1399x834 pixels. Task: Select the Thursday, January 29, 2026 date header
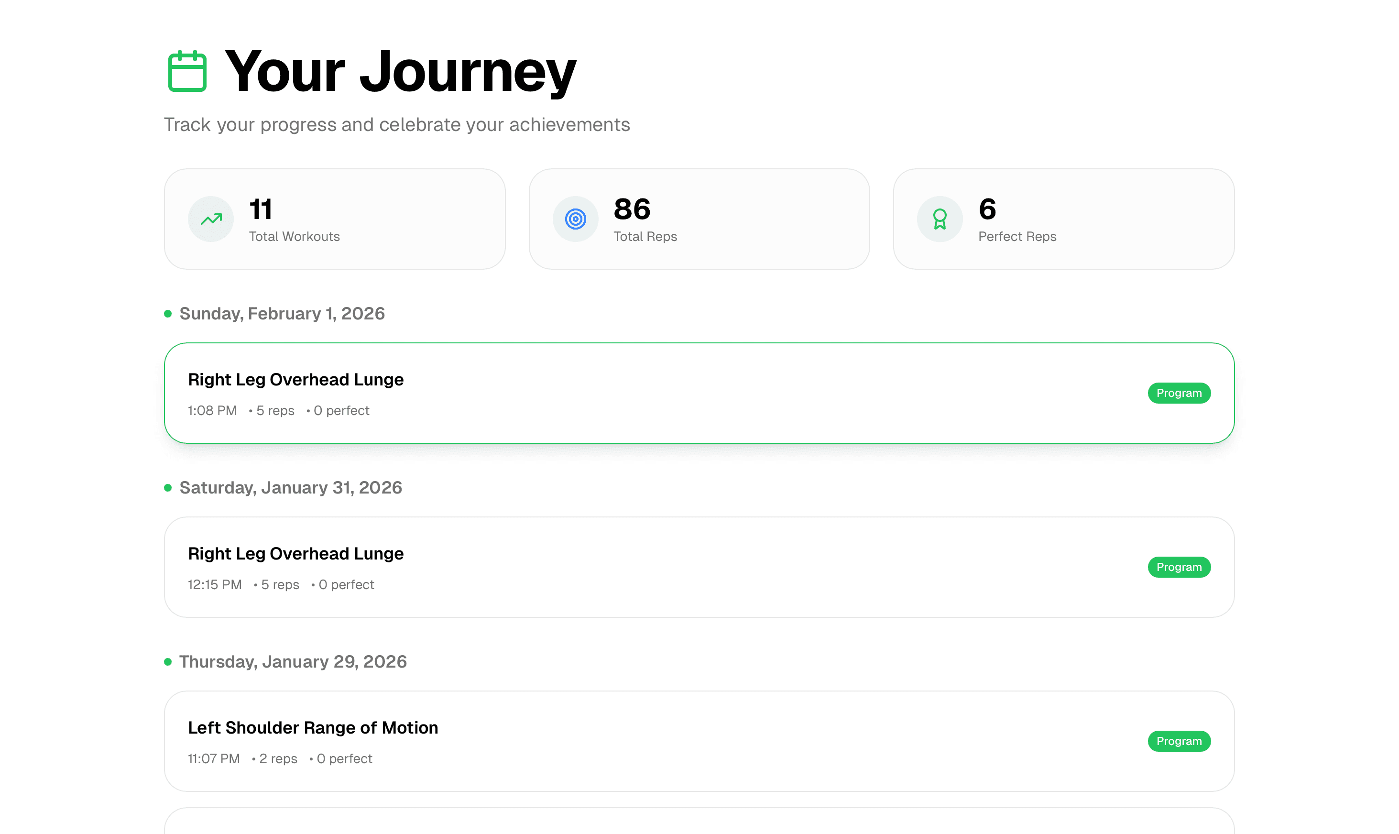click(x=293, y=662)
